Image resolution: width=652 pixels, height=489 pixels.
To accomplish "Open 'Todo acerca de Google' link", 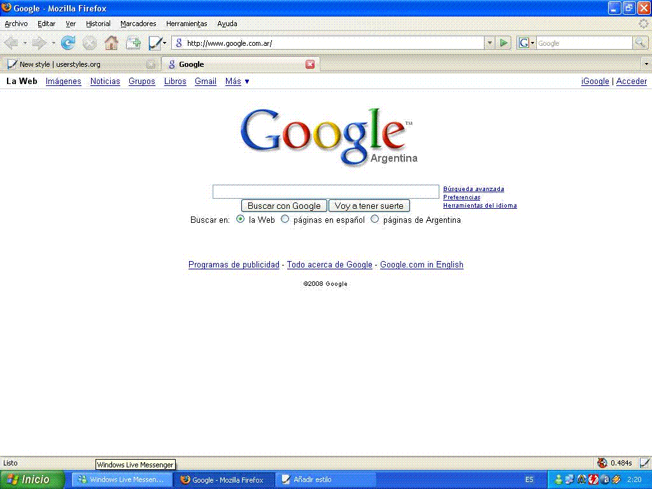I will [329, 264].
